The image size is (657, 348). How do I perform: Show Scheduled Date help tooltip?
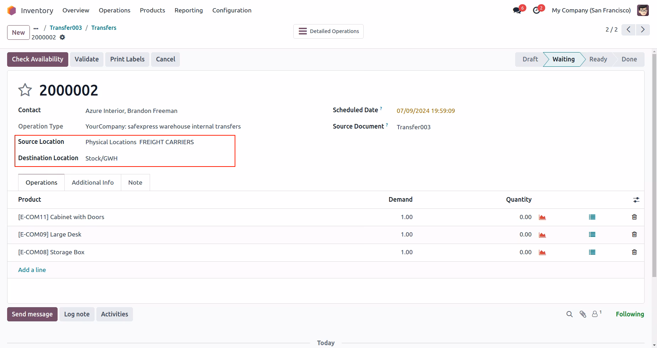coord(381,108)
